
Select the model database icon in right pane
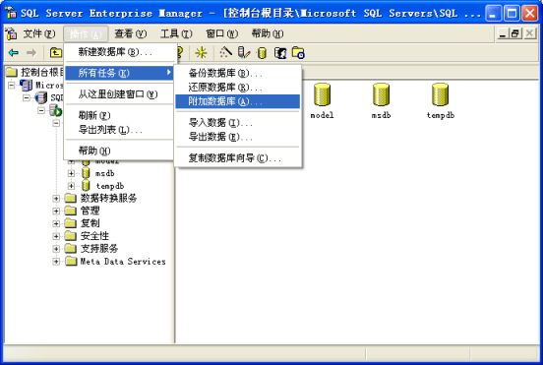(322, 94)
